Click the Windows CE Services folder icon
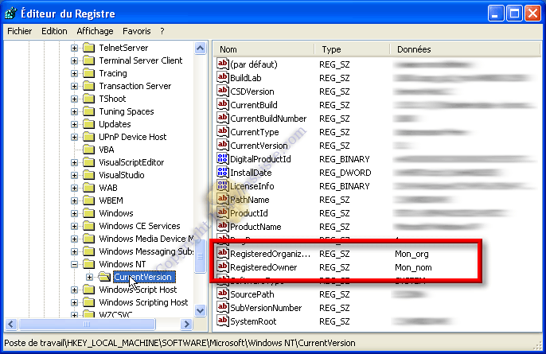This screenshot has width=546, height=354. tap(89, 226)
